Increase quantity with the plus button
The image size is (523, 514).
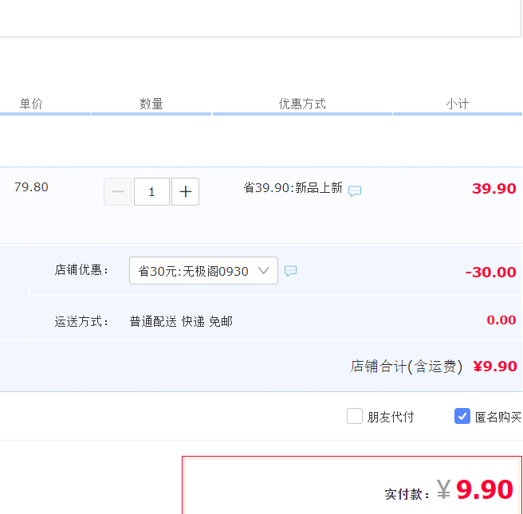(x=185, y=192)
